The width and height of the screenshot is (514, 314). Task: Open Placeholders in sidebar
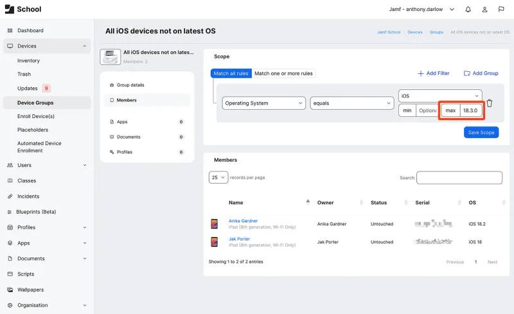click(x=33, y=130)
